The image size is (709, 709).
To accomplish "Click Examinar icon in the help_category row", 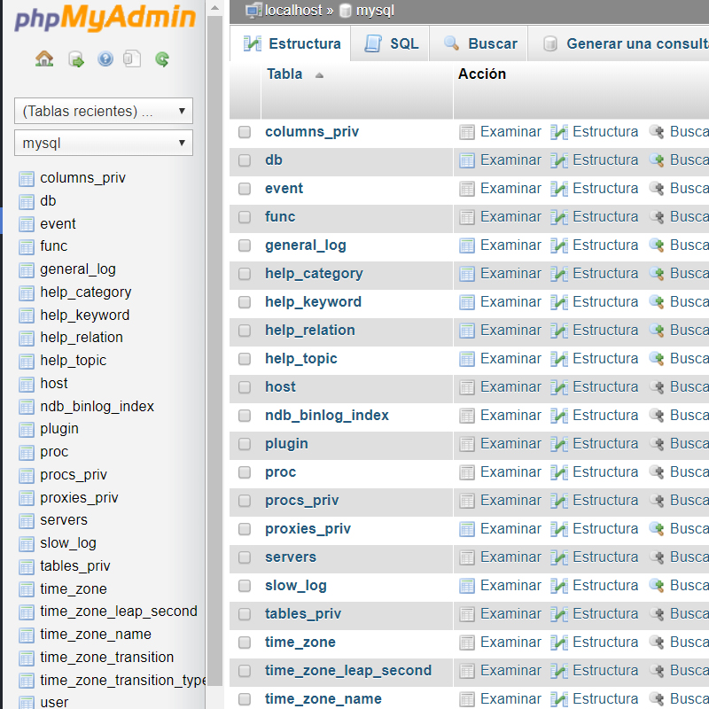I will (467, 274).
